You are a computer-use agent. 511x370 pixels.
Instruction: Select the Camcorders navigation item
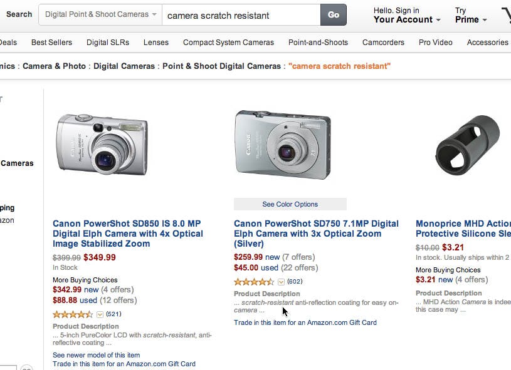coord(383,43)
